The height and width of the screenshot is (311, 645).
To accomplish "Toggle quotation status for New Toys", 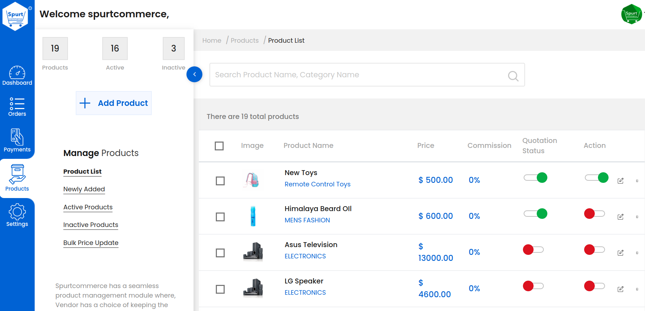I will [535, 178].
